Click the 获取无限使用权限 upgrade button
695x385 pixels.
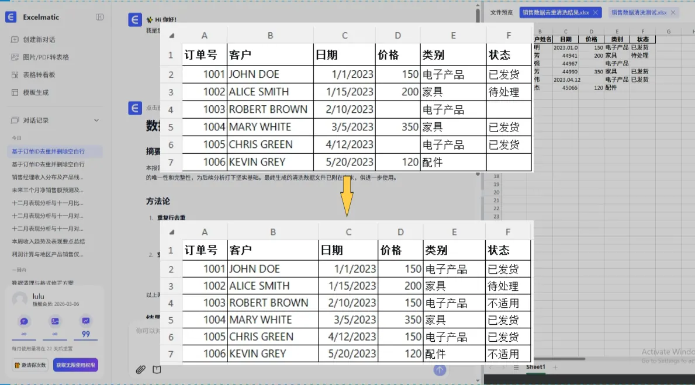coord(75,365)
